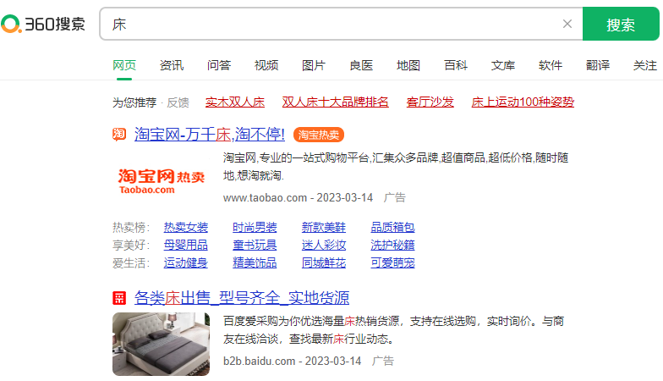Open the 时尚男装 link

255,227
